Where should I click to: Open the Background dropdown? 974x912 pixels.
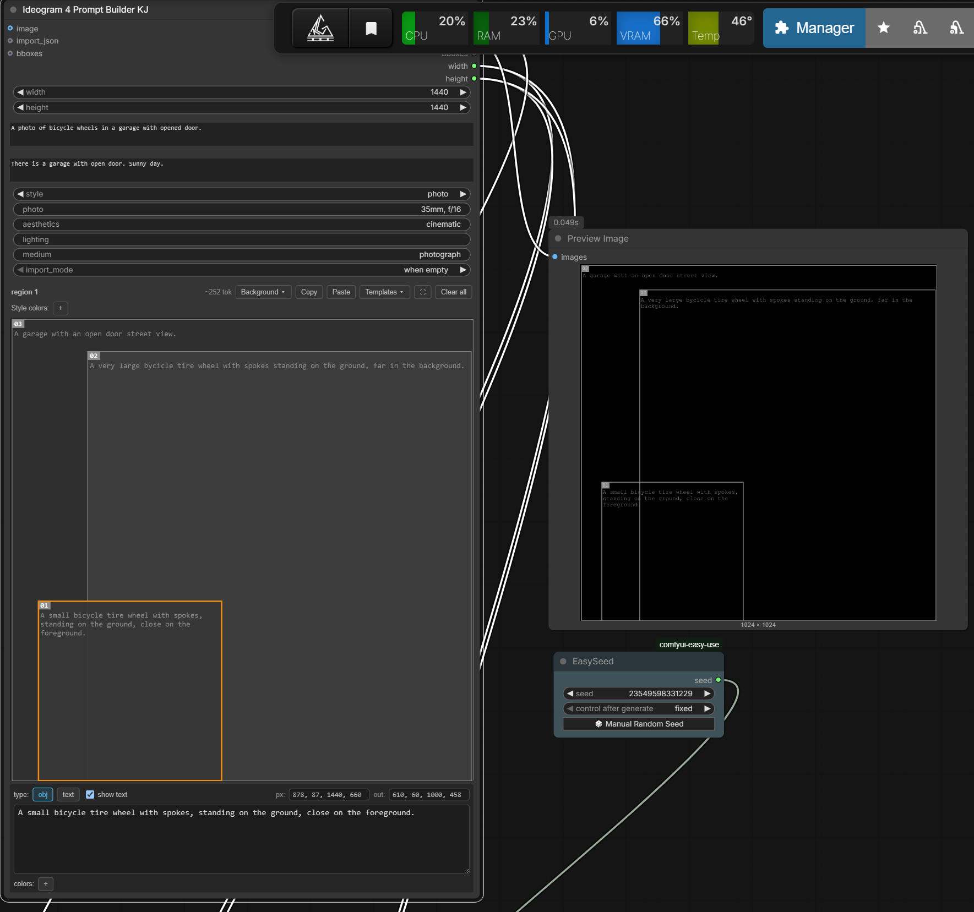coord(263,292)
